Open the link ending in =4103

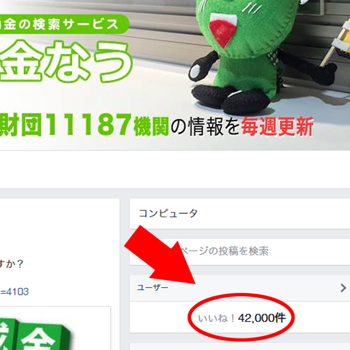click(14, 292)
